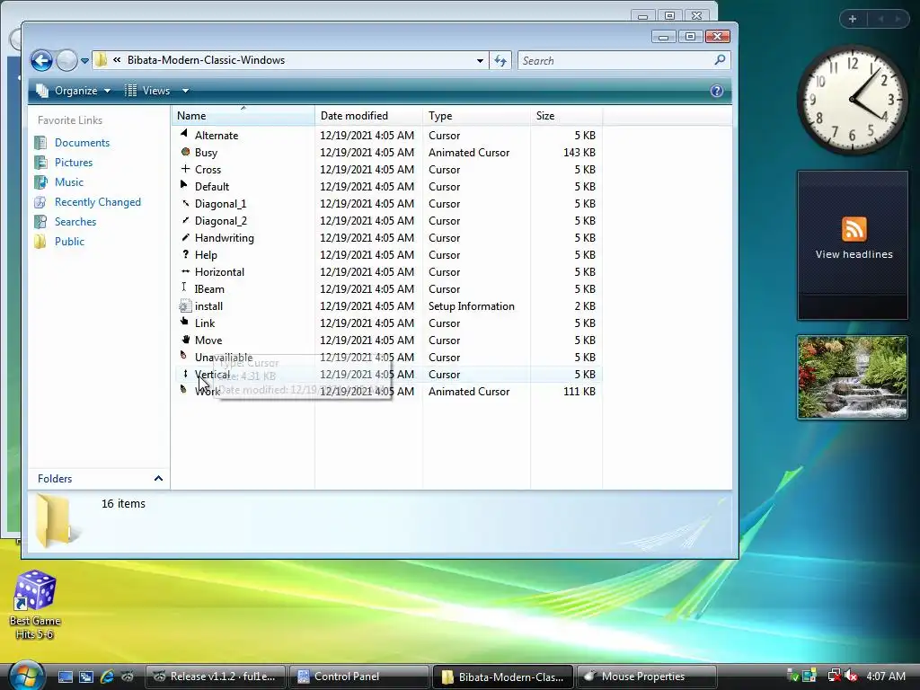The width and height of the screenshot is (920, 690).
Task: Launch Internet Explorer from Quick Launch
Action: pyautogui.click(x=107, y=677)
